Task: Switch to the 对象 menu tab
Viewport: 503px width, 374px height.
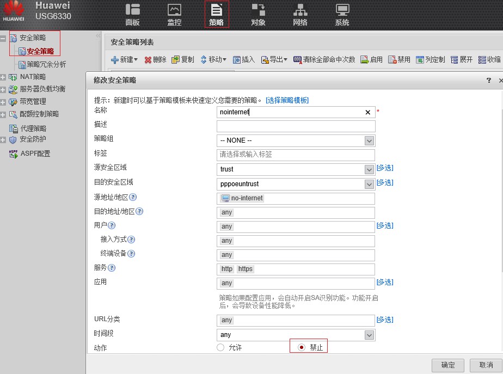Action: (258, 14)
